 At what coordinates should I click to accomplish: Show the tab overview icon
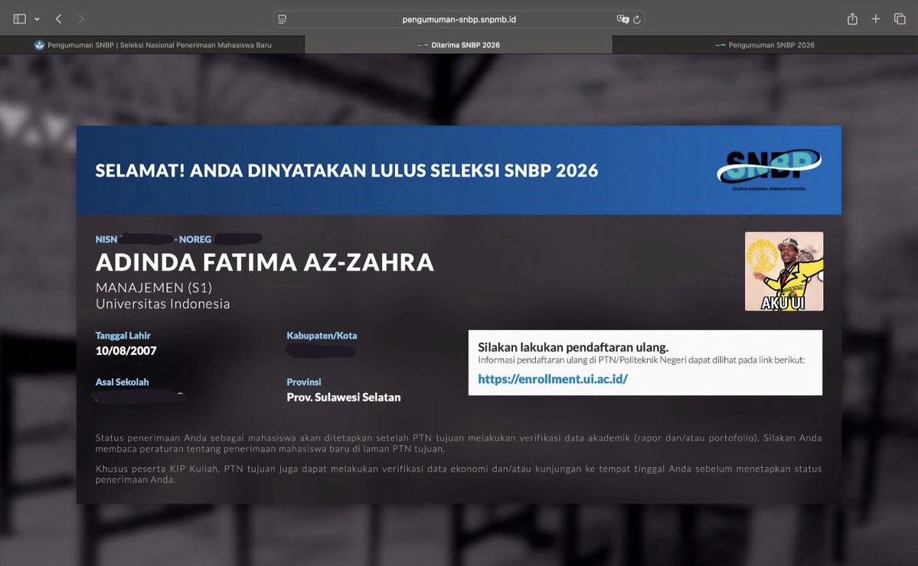(900, 18)
